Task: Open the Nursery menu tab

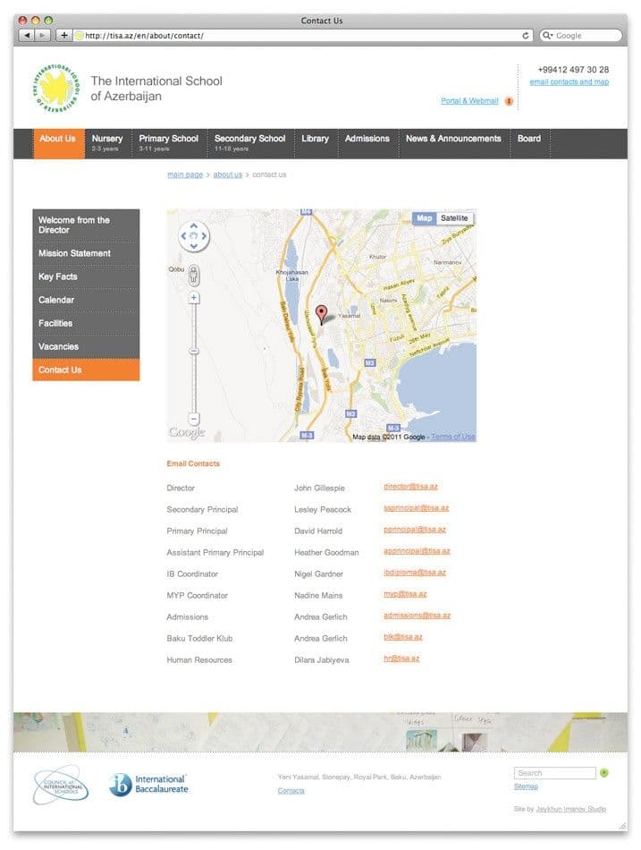Action: point(108,144)
